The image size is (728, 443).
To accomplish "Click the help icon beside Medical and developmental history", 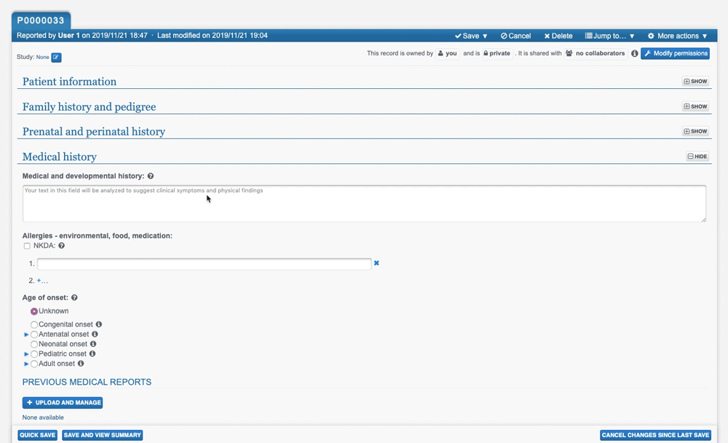I will pos(150,176).
